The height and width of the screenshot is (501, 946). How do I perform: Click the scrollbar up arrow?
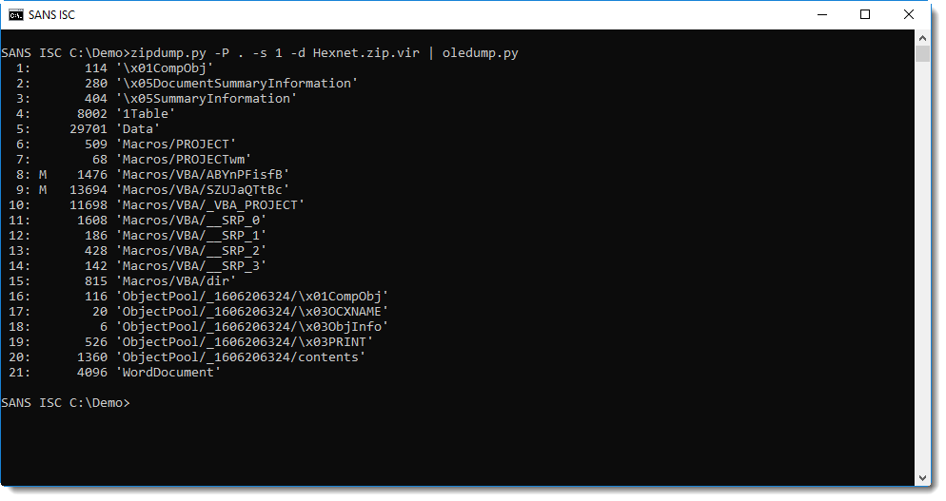click(x=922, y=37)
